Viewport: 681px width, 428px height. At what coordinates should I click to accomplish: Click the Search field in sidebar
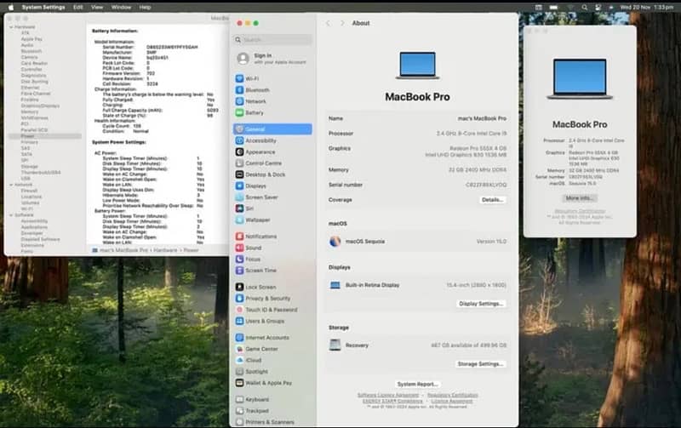pyautogui.click(x=271, y=40)
